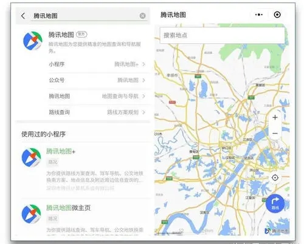Open the 地图查询与导航 row
304x244 pixels.
97,96
